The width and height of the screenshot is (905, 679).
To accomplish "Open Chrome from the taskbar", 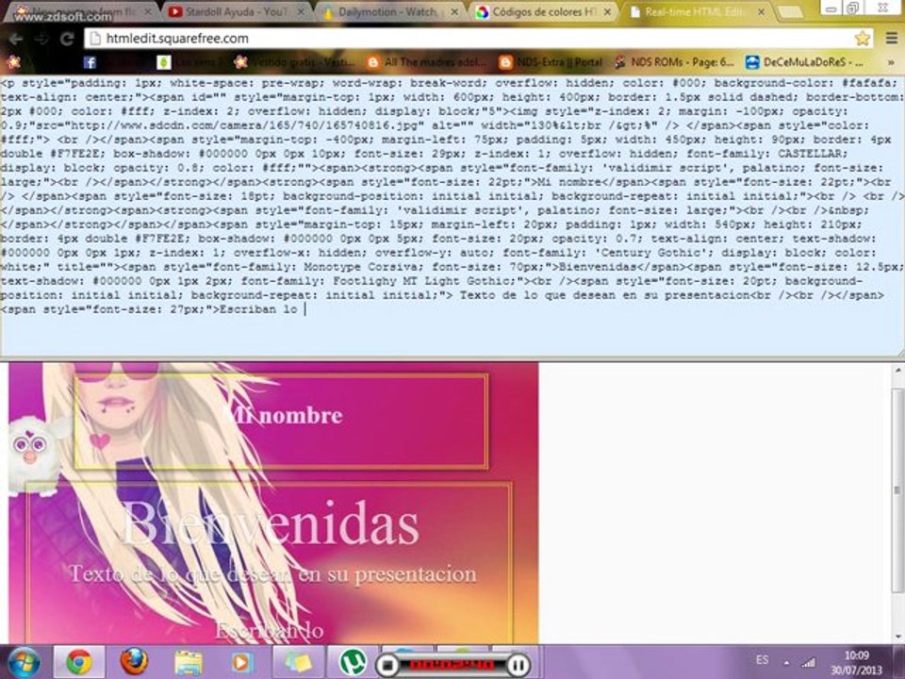I will (79, 662).
